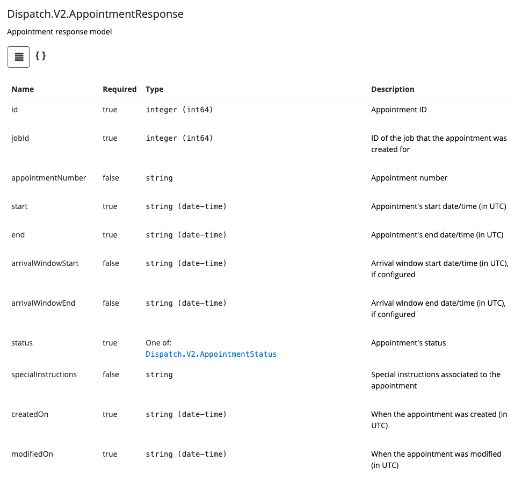Click the status field name
The image size is (522, 490).
click(22, 343)
